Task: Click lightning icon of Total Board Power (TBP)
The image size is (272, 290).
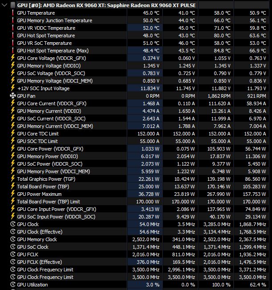Action: click(12, 187)
